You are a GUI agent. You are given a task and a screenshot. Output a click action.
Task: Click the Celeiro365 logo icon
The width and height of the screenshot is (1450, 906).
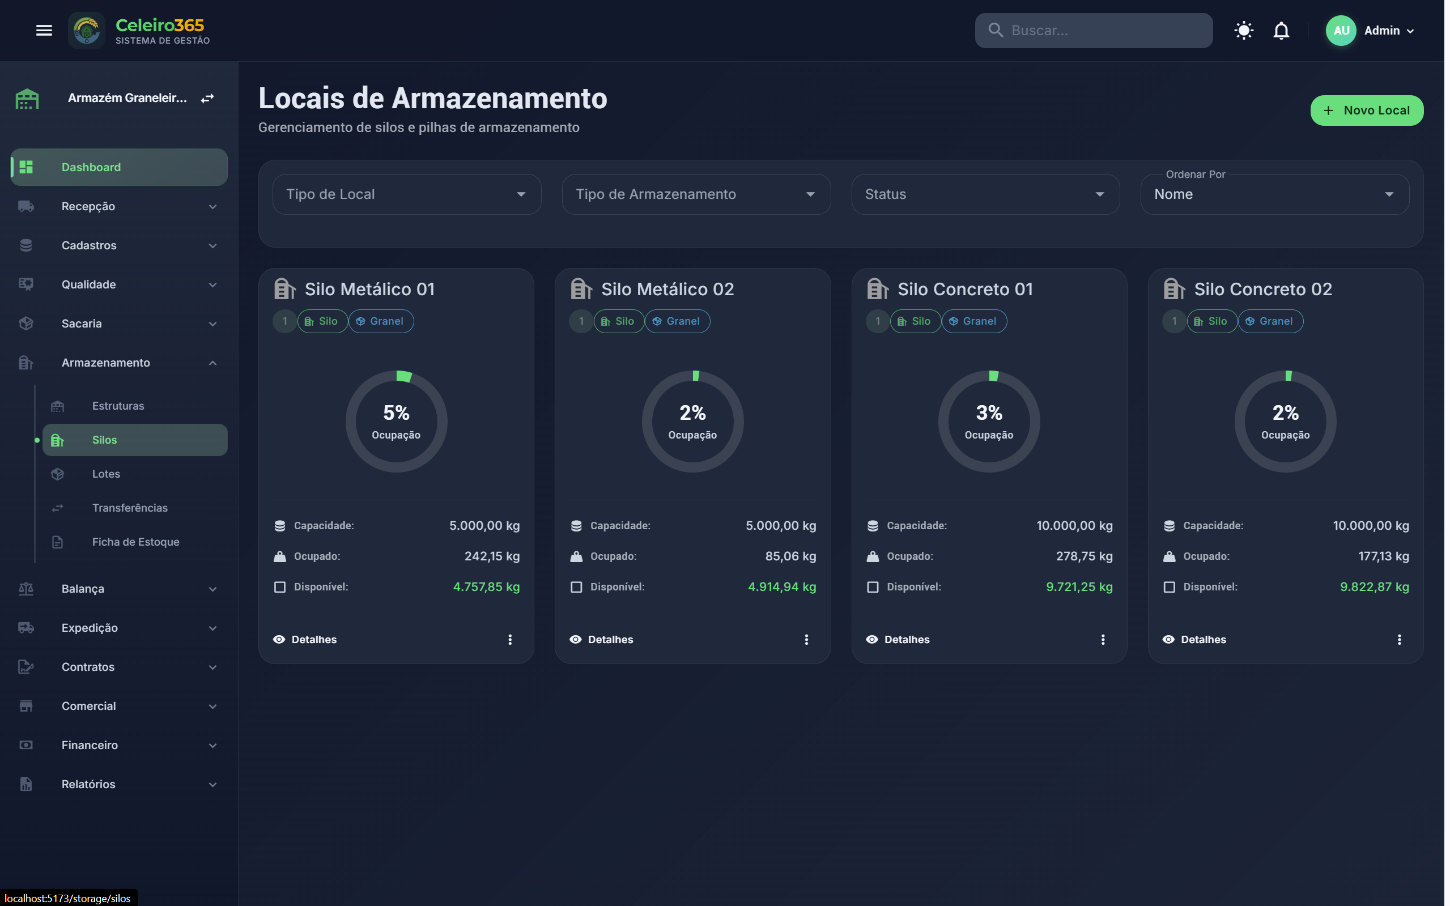click(87, 31)
